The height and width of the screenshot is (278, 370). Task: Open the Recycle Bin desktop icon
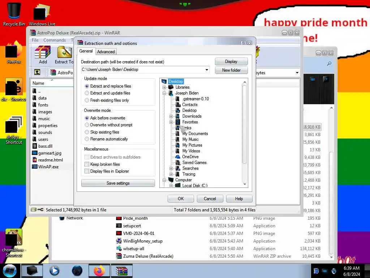click(14, 14)
